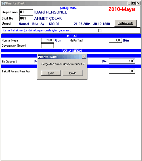The height and width of the screenshot is (161, 142).
Task: Select the Taksitli Avans Kesintisi amount field
Action: click(x=122, y=71)
